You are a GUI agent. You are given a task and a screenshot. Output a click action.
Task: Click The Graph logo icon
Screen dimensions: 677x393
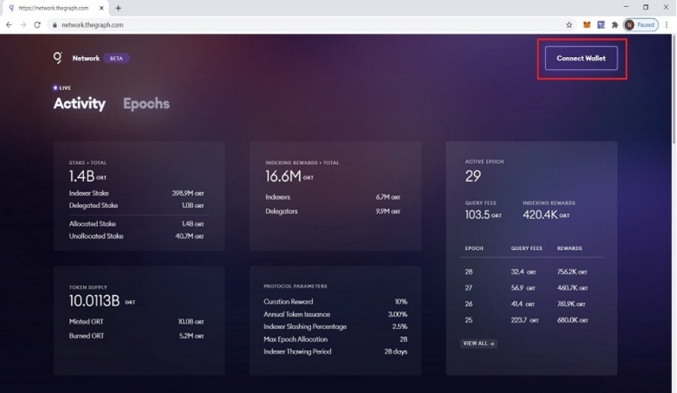tap(58, 58)
